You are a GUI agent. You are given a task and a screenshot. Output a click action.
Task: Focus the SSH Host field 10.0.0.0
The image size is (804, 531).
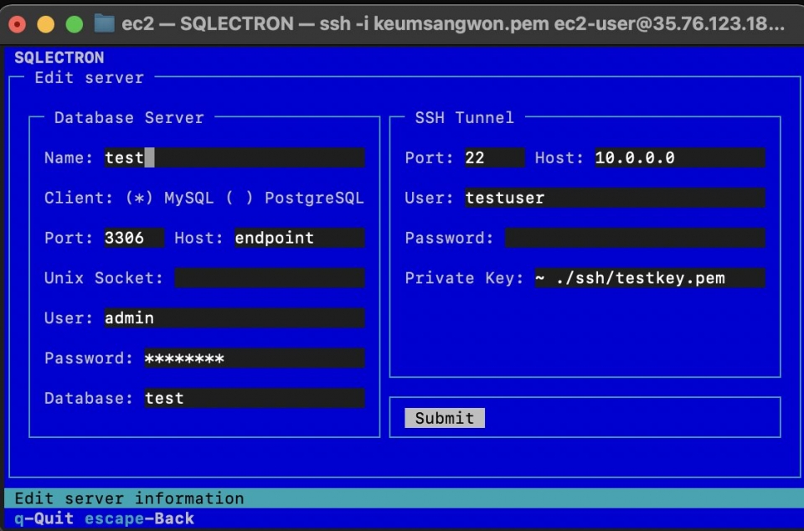pos(679,157)
